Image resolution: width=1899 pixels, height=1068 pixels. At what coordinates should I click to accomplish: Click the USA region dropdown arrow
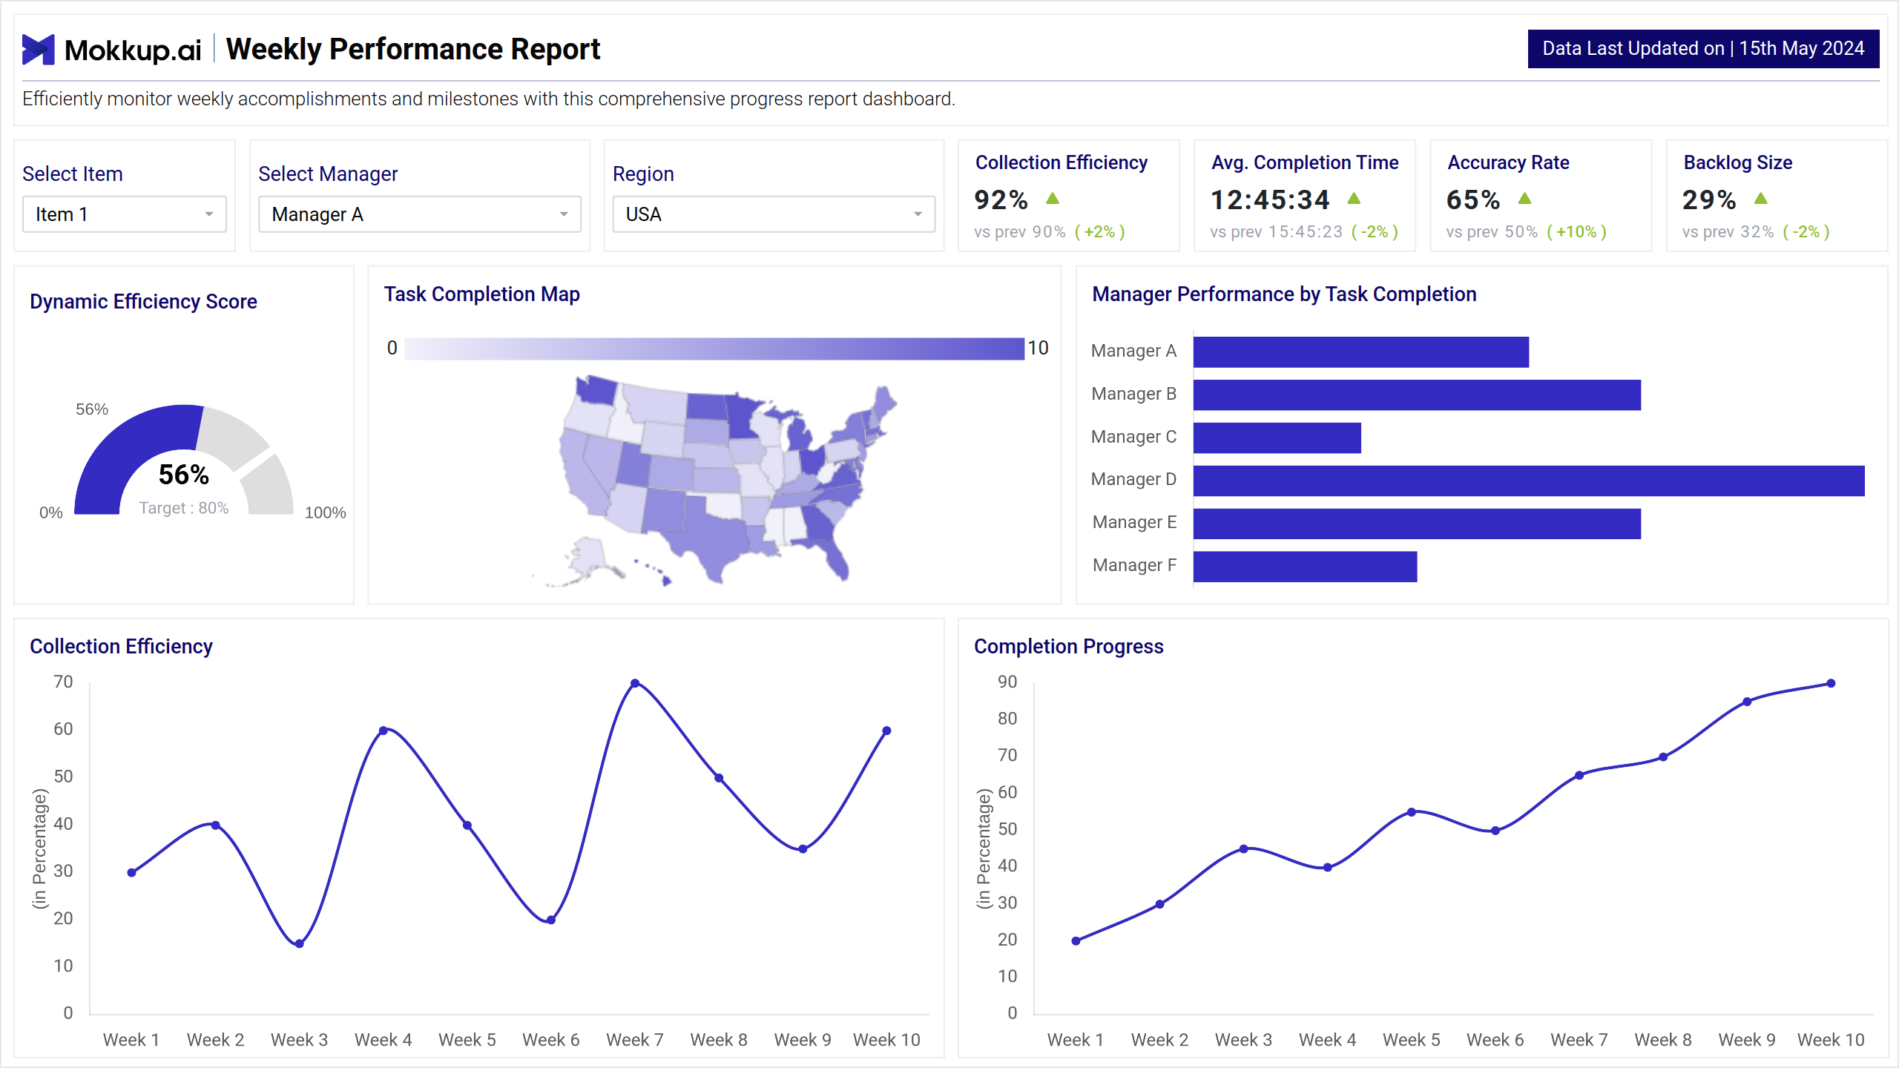[x=918, y=214]
